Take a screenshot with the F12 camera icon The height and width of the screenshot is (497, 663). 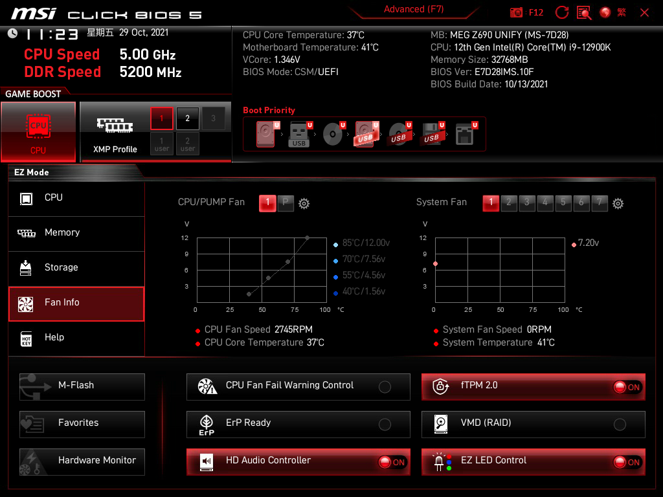click(516, 13)
